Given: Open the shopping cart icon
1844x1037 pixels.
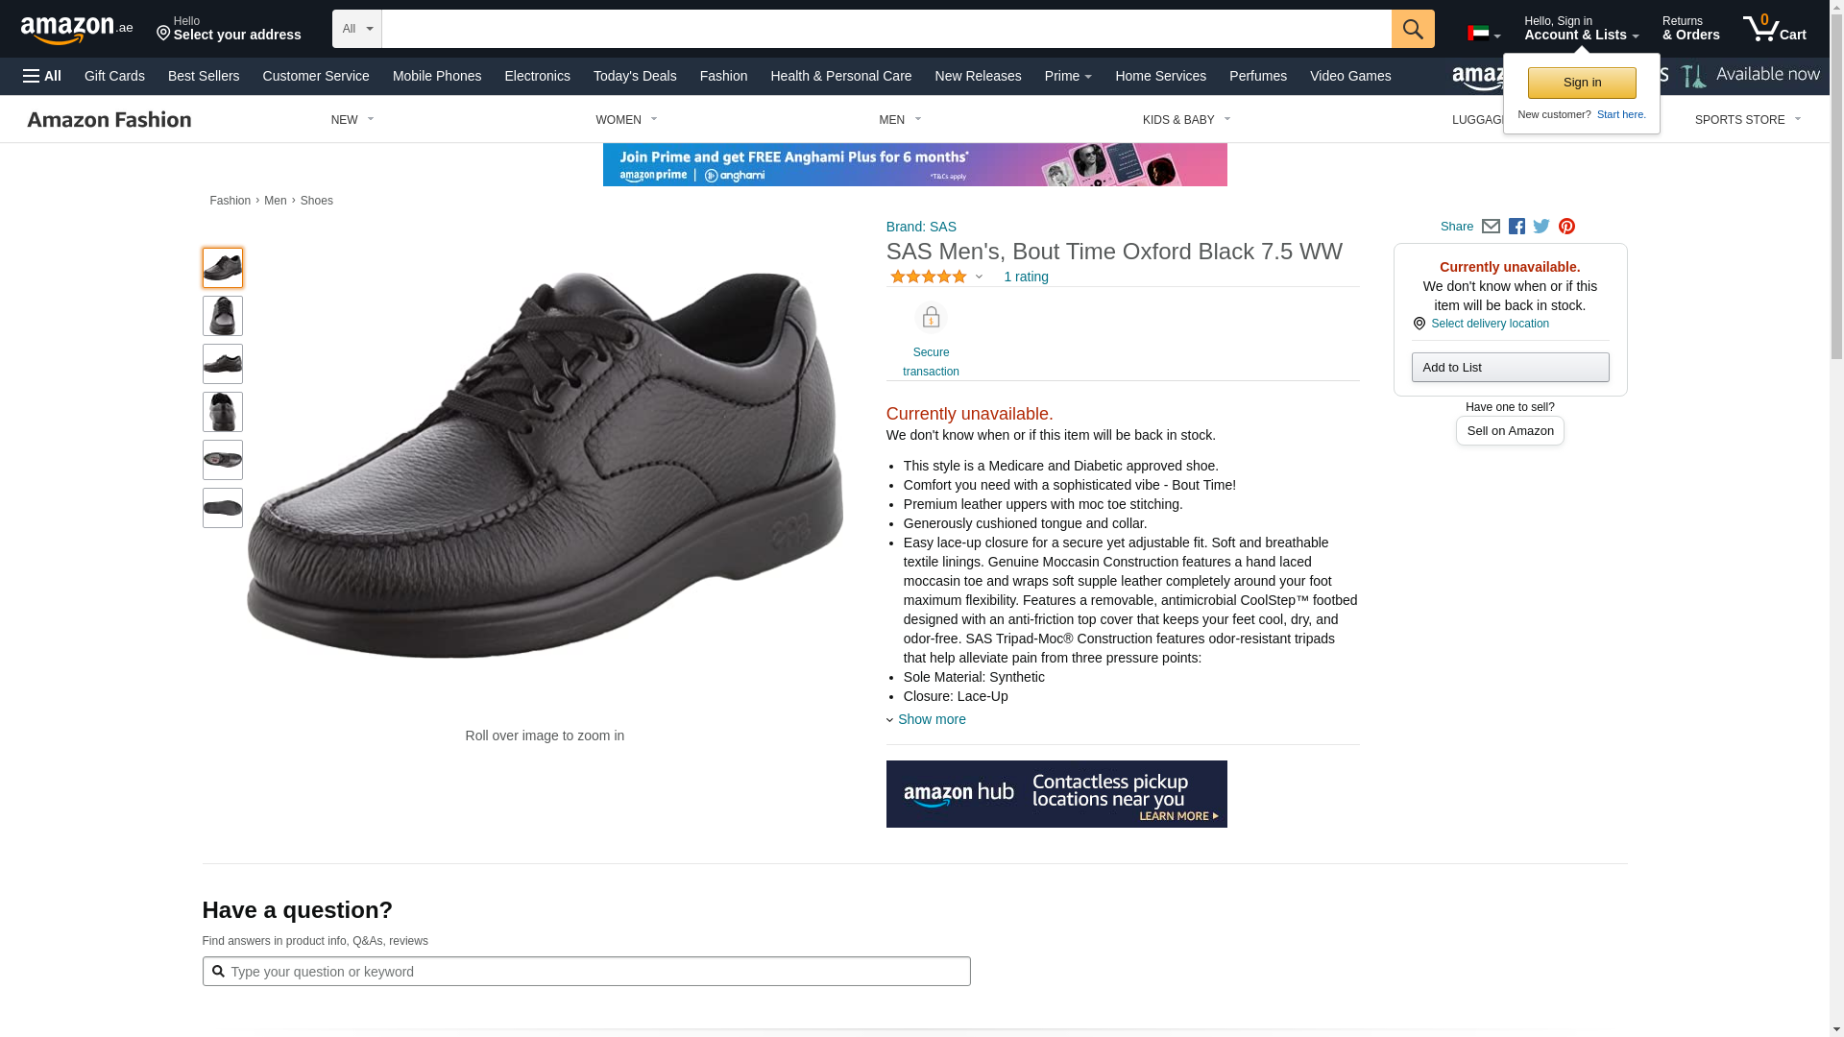Looking at the screenshot, I should [1774, 29].
